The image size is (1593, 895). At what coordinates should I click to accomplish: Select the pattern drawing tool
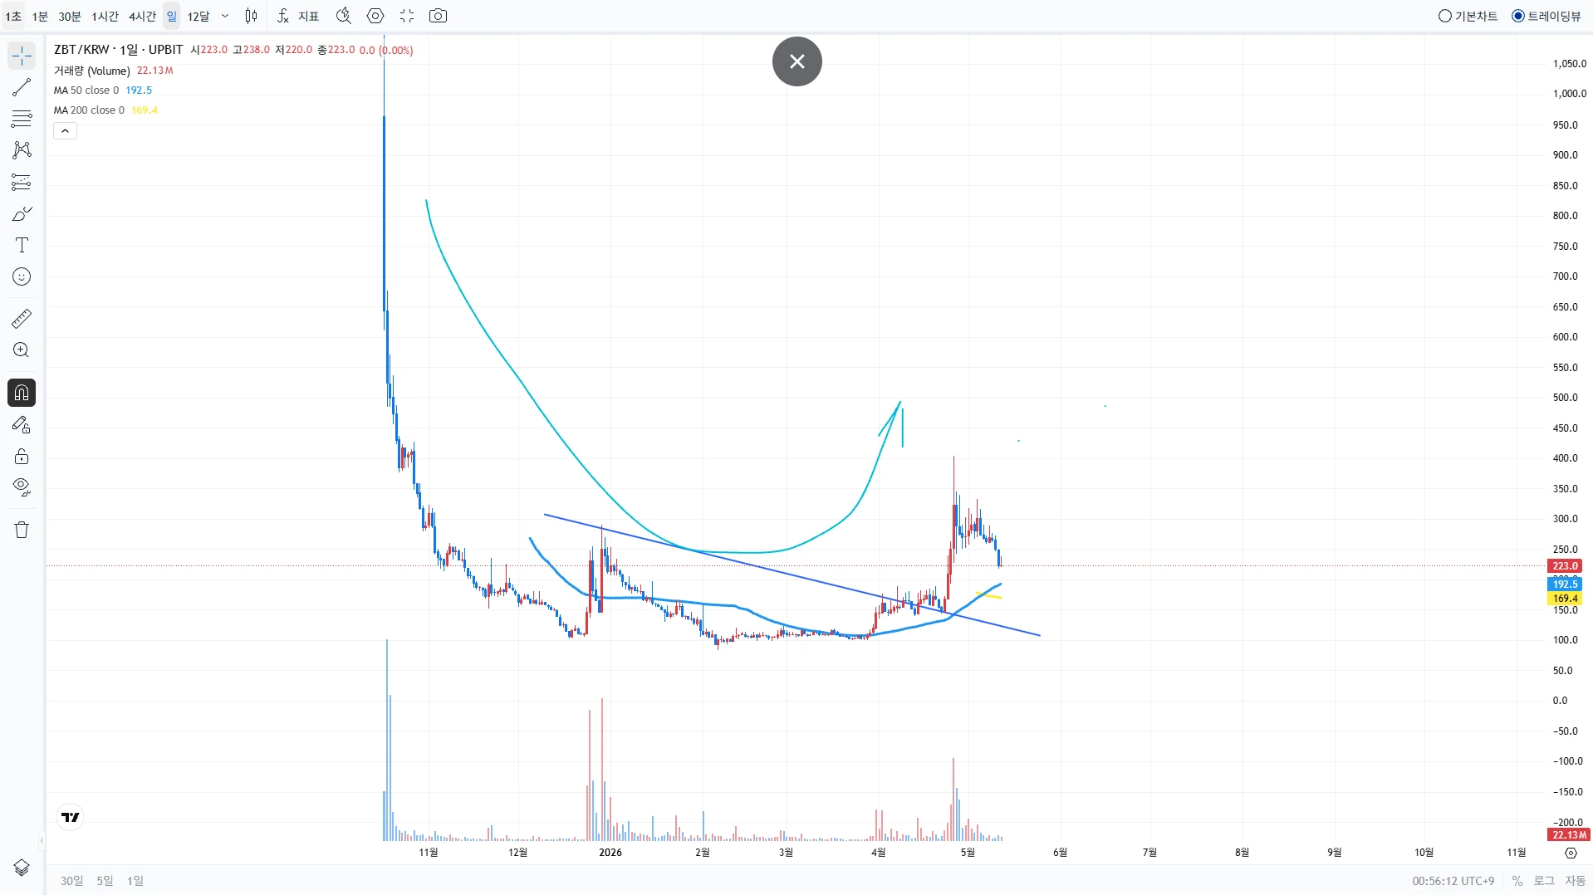point(22,150)
